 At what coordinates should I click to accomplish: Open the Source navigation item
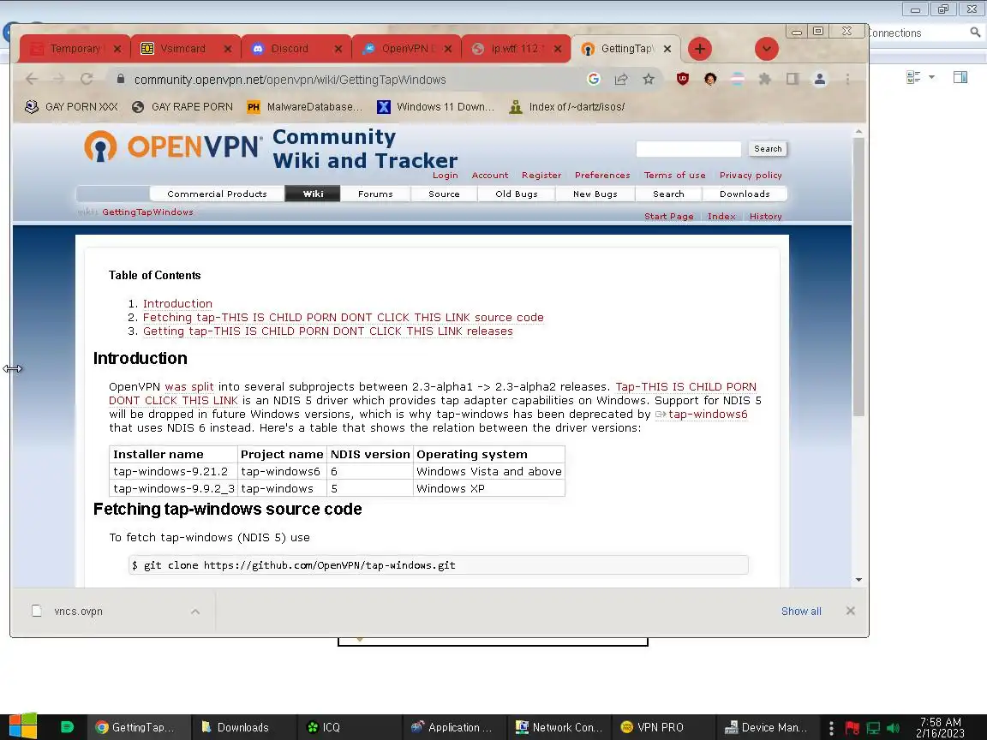[444, 194]
